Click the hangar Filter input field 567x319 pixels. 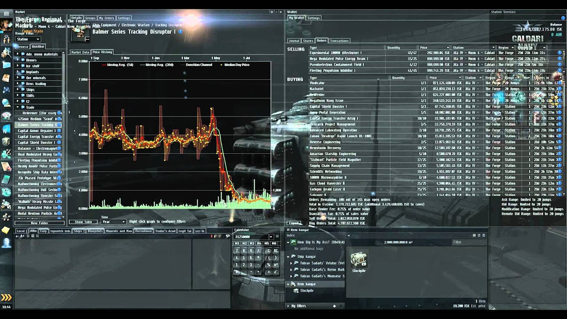coord(469,242)
